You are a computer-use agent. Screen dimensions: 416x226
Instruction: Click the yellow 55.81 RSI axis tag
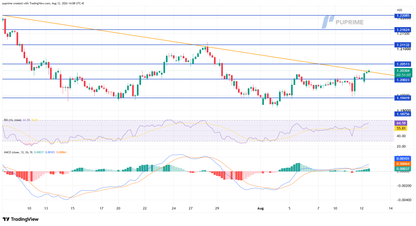coord(401,128)
